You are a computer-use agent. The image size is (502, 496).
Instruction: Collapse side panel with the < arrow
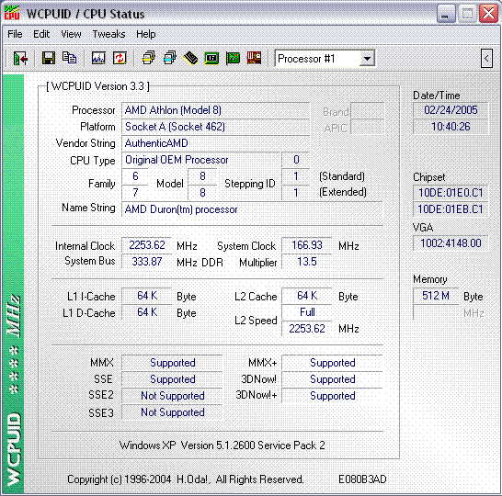(486, 59)
